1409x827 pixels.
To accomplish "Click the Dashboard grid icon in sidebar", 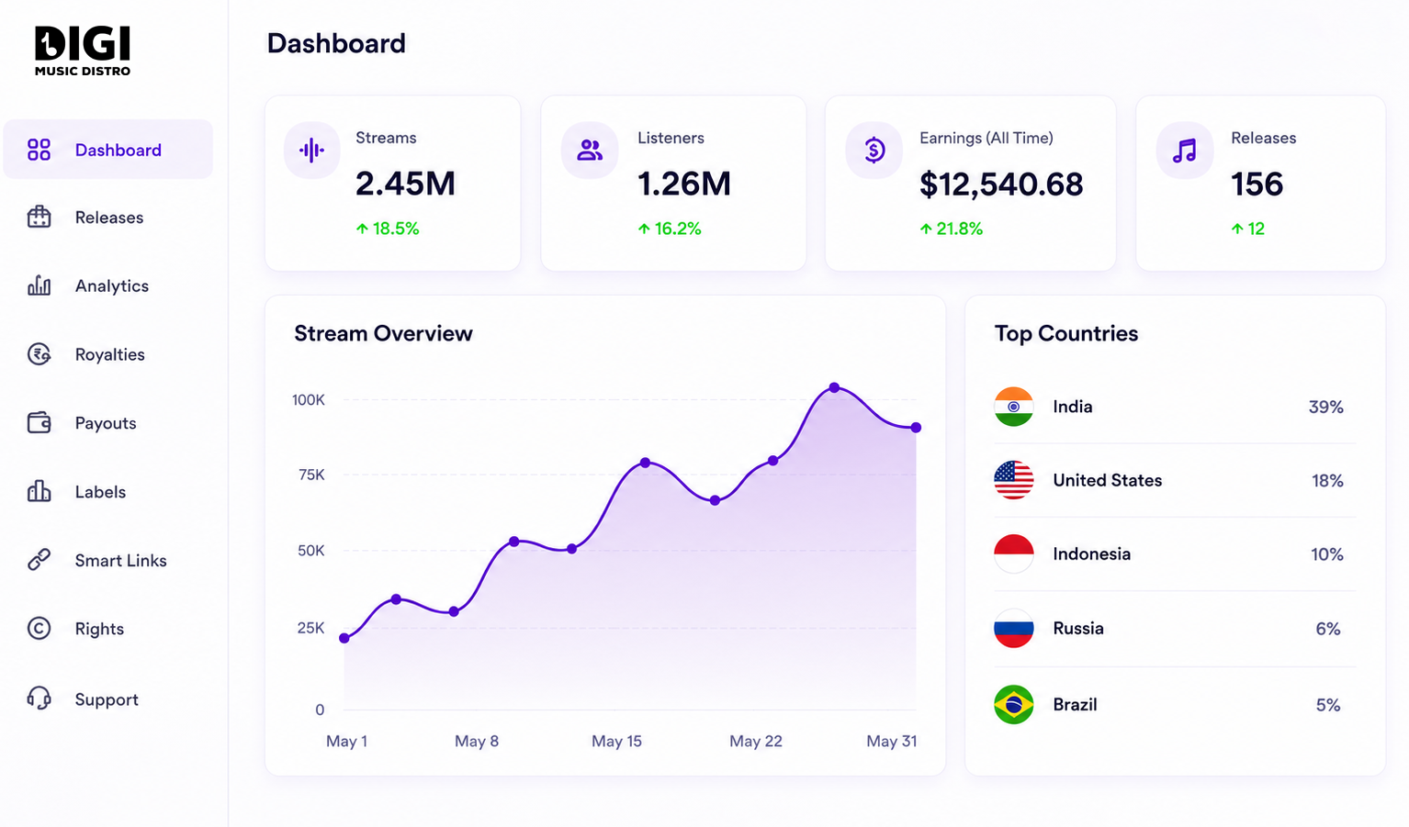I will click(x=39, y=150).
